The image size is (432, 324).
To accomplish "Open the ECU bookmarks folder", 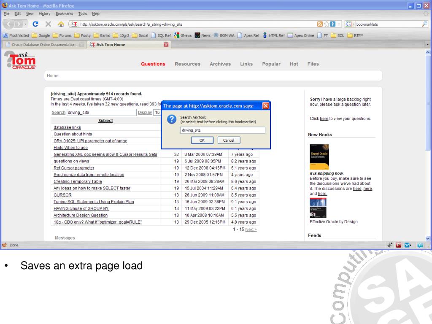I will (338, 35).
